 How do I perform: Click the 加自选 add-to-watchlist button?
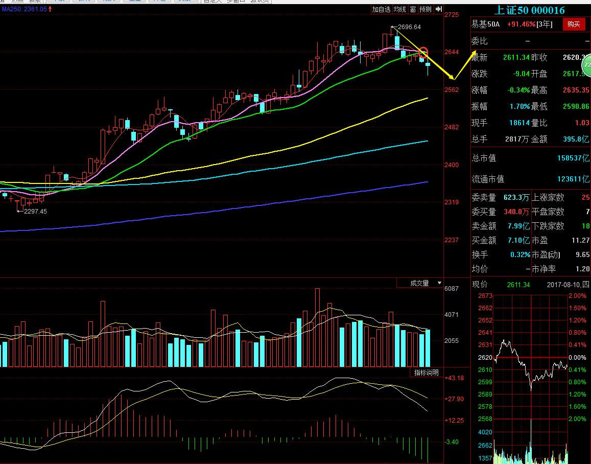click(x=381, y=9)
